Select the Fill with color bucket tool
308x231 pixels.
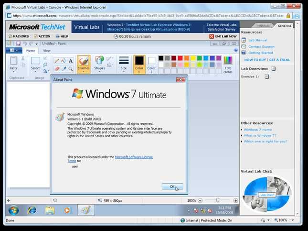(64, 61)
